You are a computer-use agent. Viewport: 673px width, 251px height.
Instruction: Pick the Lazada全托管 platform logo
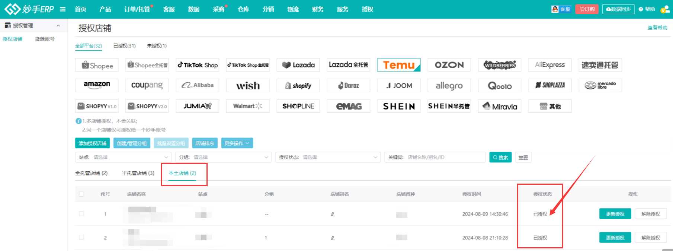point(349,65)
